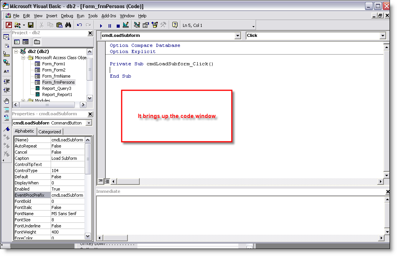The width and height of the screenshot is (398, 257).
Task: Switch to Procedure View button
Action: 101,181
